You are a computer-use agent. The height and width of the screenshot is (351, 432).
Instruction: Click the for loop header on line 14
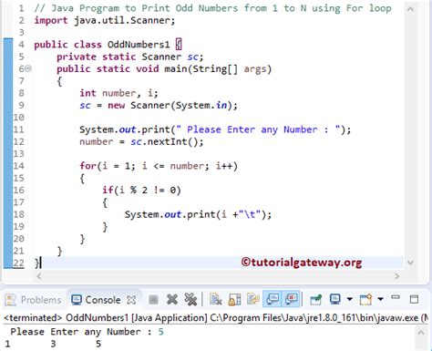(x=159, y=166)
